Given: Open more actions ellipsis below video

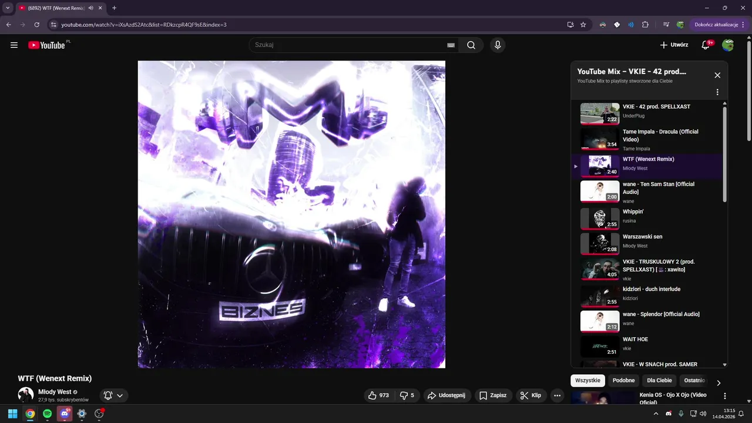Looking at the screenshot, I should (x=558, y=395).
